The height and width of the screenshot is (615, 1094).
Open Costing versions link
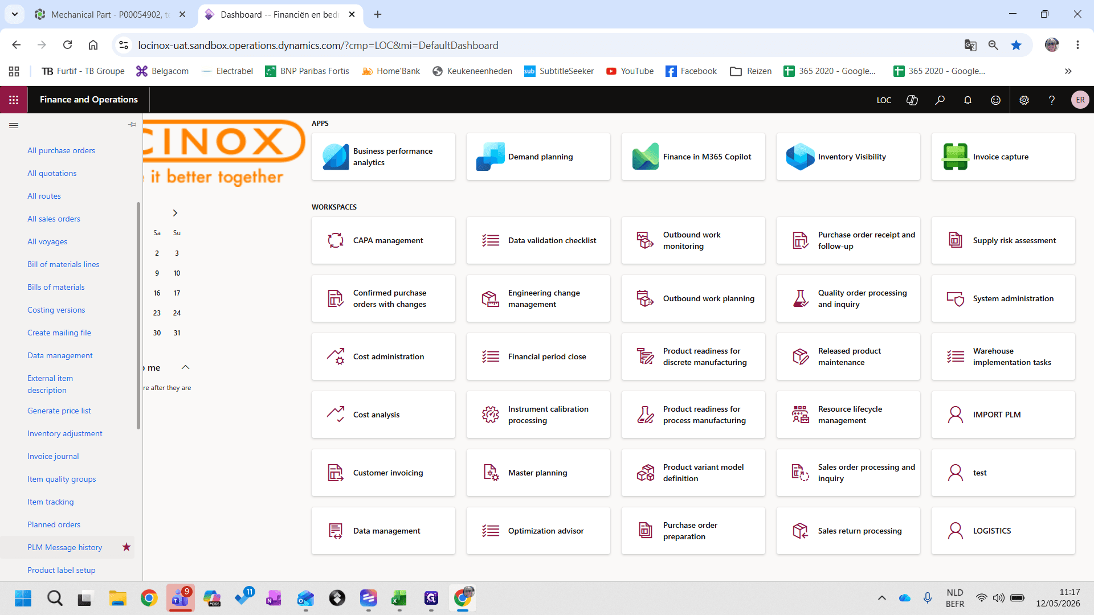[x=56, y=310]
